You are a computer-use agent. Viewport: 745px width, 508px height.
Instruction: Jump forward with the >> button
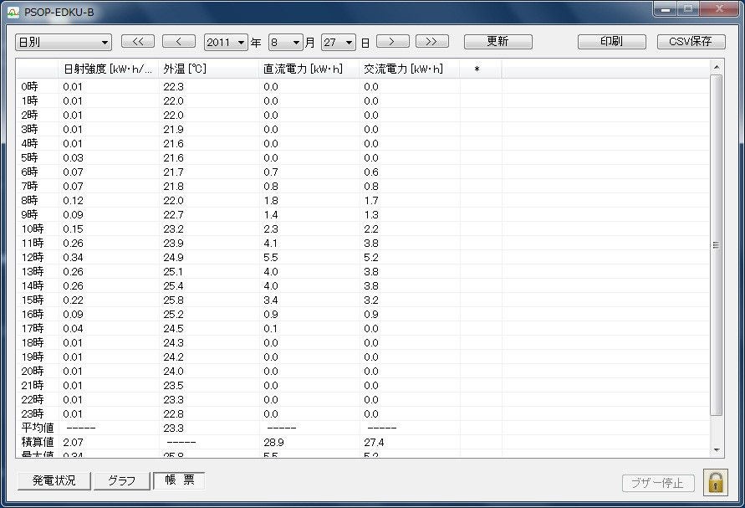coord(431,42)
